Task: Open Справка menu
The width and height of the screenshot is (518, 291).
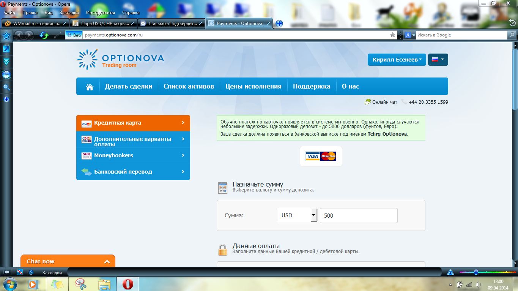Action: [x=131, y=13]
